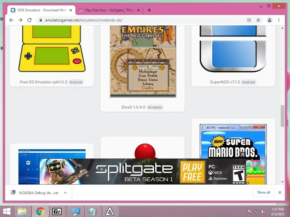Click the vertical scrollbar thumb
The image size is (290, 217).
point(282,116)
